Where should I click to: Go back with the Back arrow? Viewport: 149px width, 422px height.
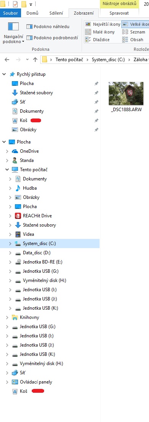coord(7,60)
